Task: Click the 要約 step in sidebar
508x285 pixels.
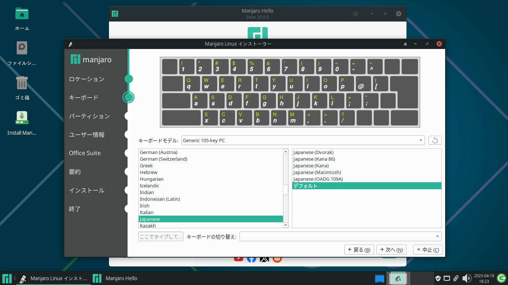Action: pos(75,172)
